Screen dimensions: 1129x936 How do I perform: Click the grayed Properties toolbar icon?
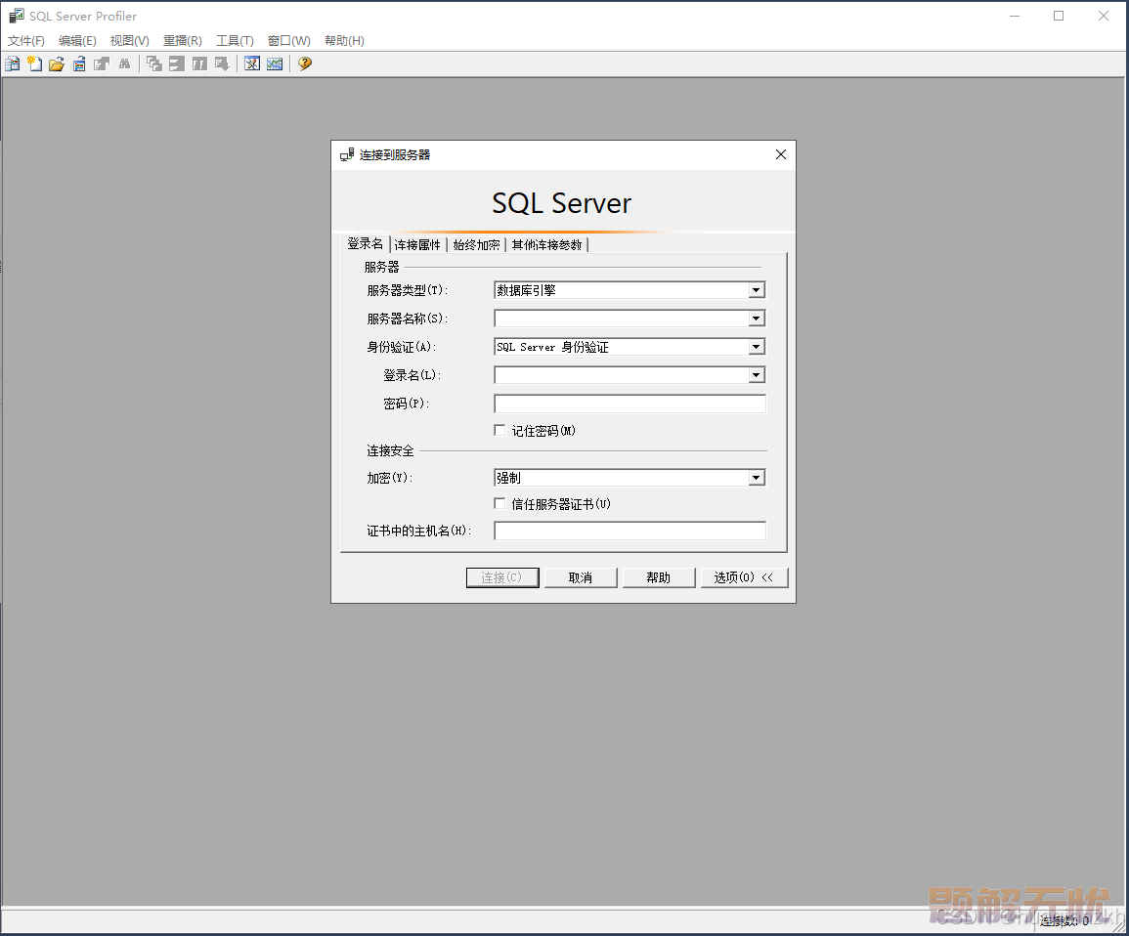coord(102,64)
